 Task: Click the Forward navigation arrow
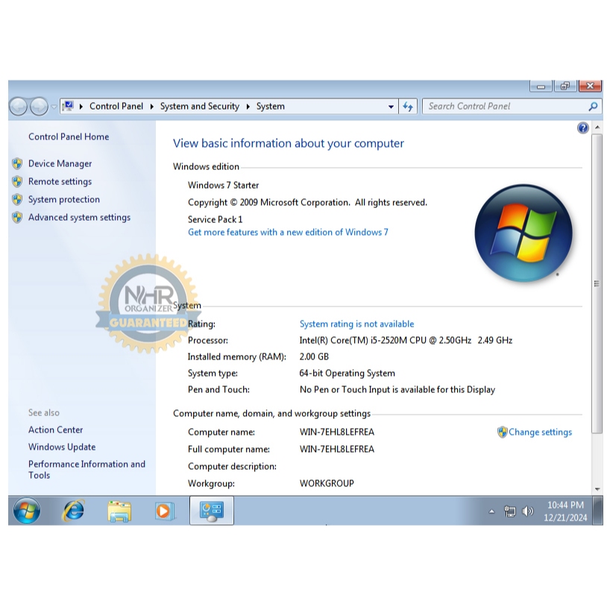[39, 106]
